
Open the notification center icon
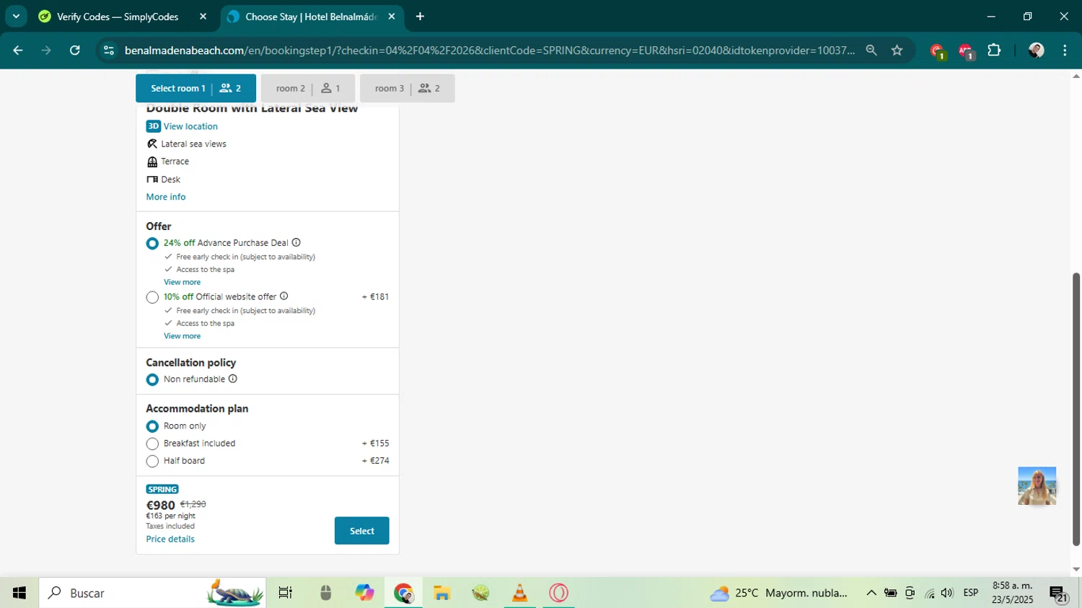tap(1059, 593)
